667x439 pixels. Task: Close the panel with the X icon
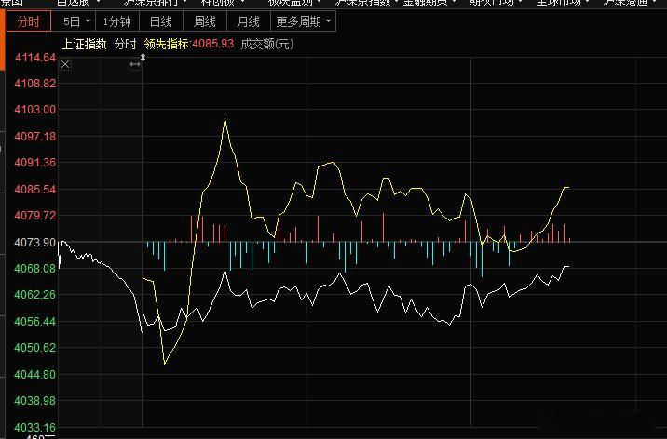[65, 64]
